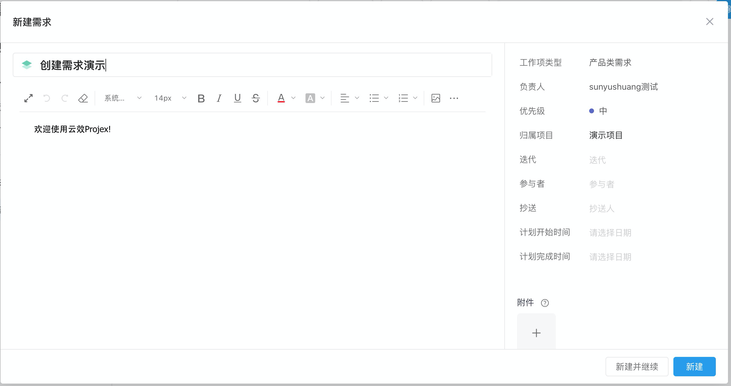
Task: Click the fullscreen expand editor icon
Action: pyautogui.click(x=28, y=98)
